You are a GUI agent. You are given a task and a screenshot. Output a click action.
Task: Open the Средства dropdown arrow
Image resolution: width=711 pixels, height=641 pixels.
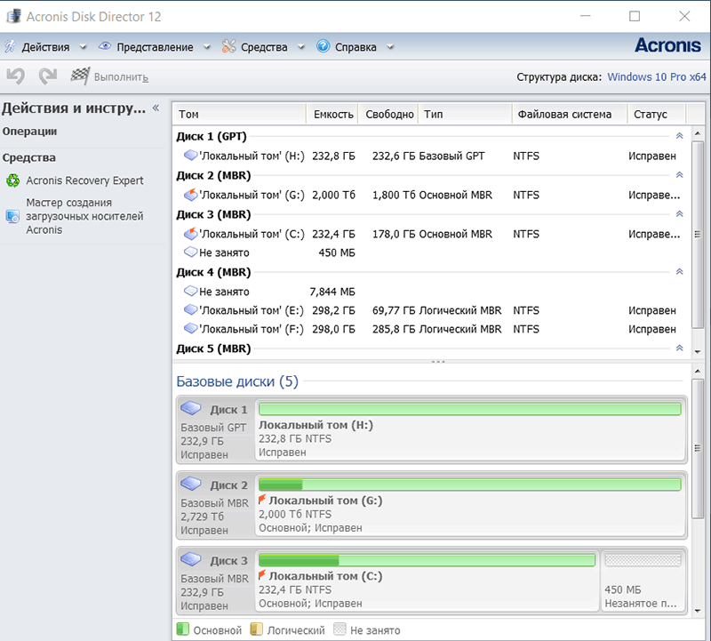(301, 47)
